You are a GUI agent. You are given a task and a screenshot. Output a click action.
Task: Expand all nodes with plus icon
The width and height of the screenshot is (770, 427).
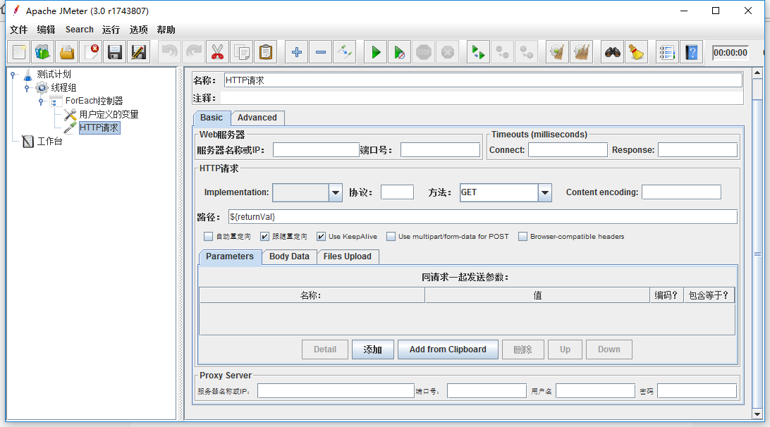point(297,52)
